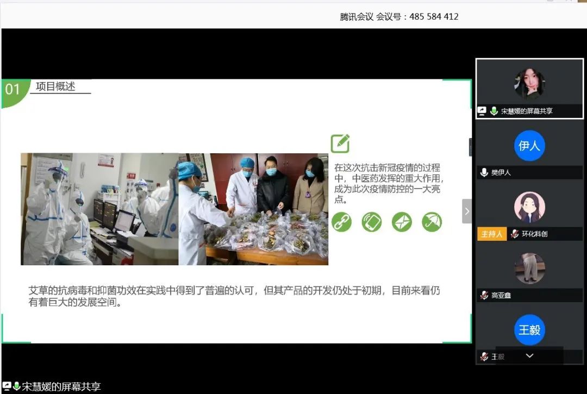Click the orange 主持人 host badge
Image resolution: width=587 pixels, height=394 pixels.
tap(491, 234)
